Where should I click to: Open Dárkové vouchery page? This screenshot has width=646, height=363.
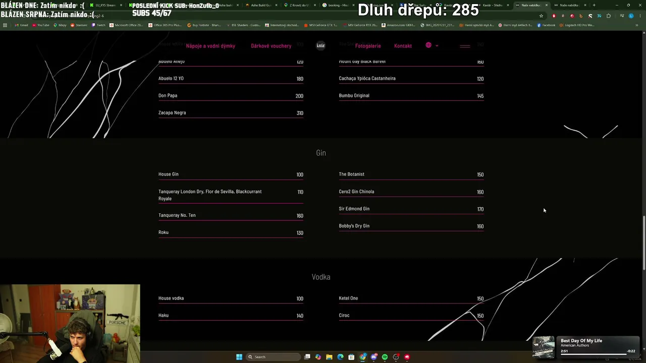[271, 46]
